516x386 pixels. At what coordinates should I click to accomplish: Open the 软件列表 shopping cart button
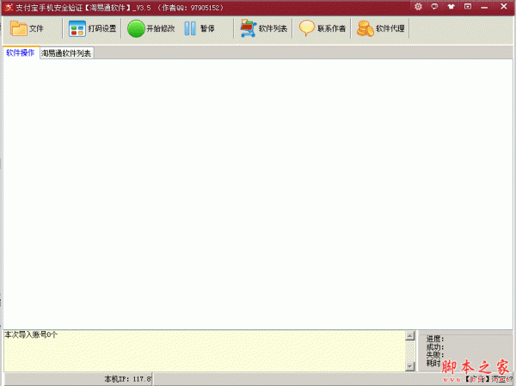264,28
